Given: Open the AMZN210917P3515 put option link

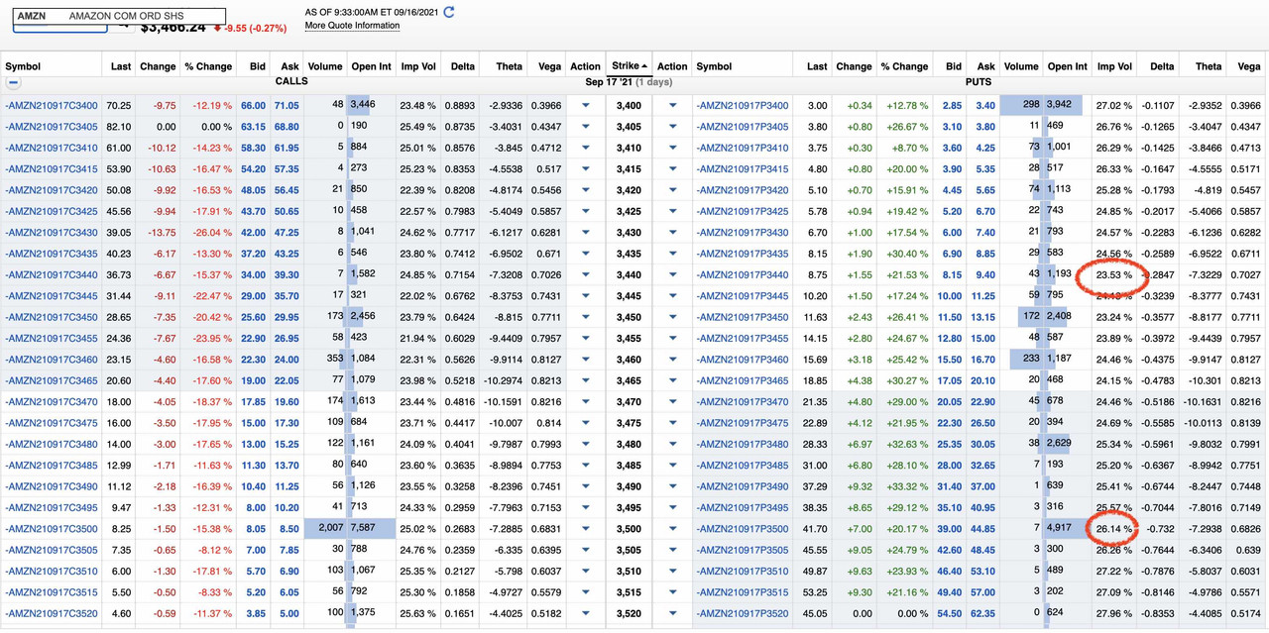Looking at the screenshot, I should 743,592.
